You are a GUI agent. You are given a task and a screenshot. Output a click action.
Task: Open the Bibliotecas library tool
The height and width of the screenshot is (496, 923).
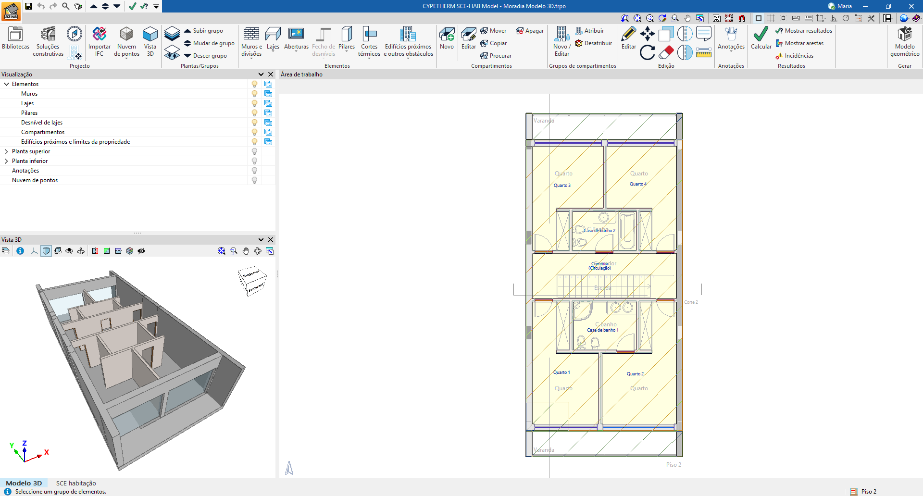tap(15, 38)
